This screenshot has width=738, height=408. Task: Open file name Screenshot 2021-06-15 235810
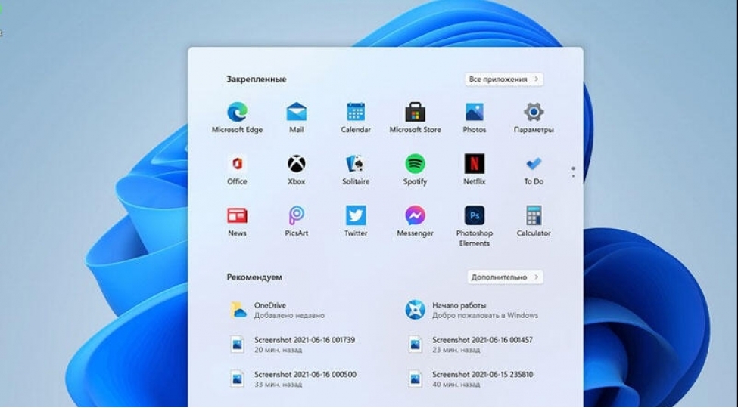click(x=482, y=374)
